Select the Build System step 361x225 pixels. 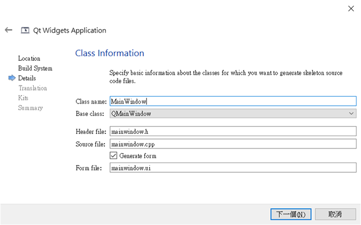point(35,69)
